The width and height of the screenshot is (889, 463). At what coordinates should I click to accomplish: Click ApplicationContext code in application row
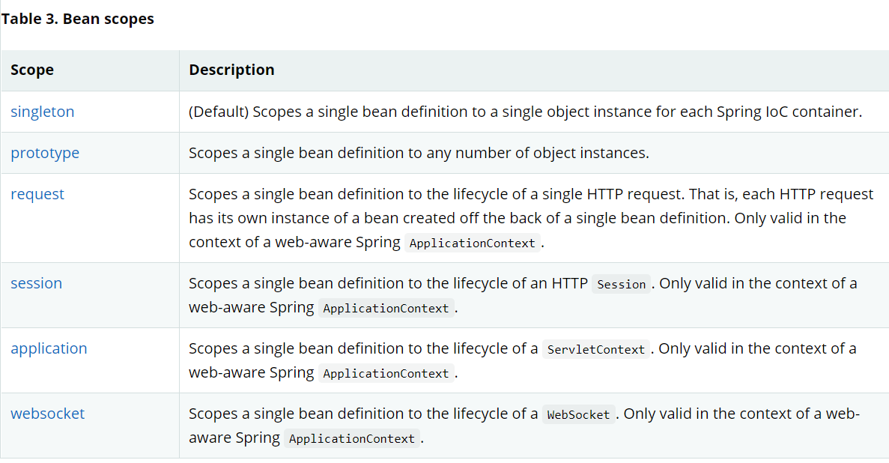pos(386,373)
